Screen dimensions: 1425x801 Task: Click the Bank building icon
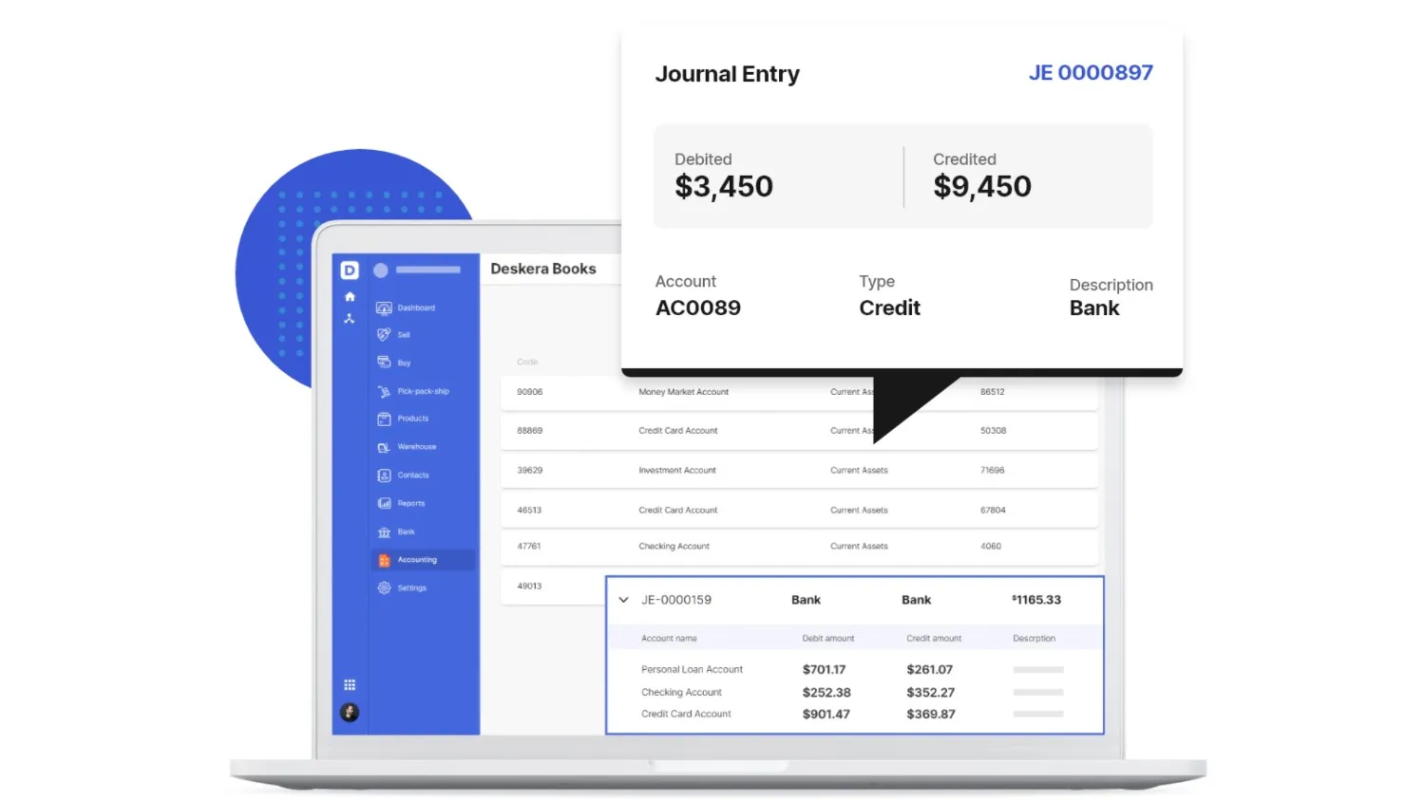(x=384, y=532)
